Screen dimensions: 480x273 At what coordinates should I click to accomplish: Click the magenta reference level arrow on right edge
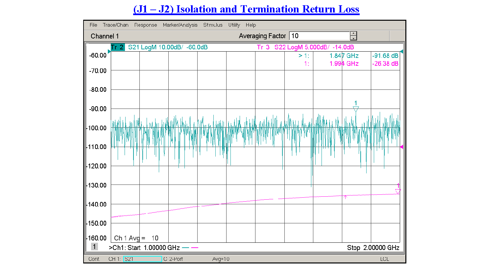tap(401, 147)
